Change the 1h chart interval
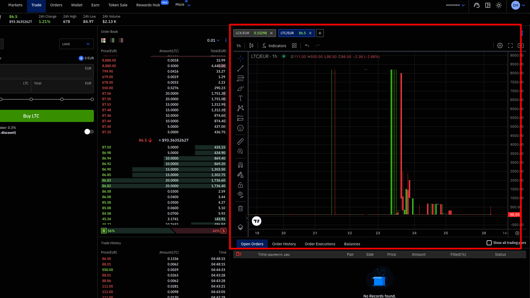This screenshot has width=530, height=298. (239, 46)
